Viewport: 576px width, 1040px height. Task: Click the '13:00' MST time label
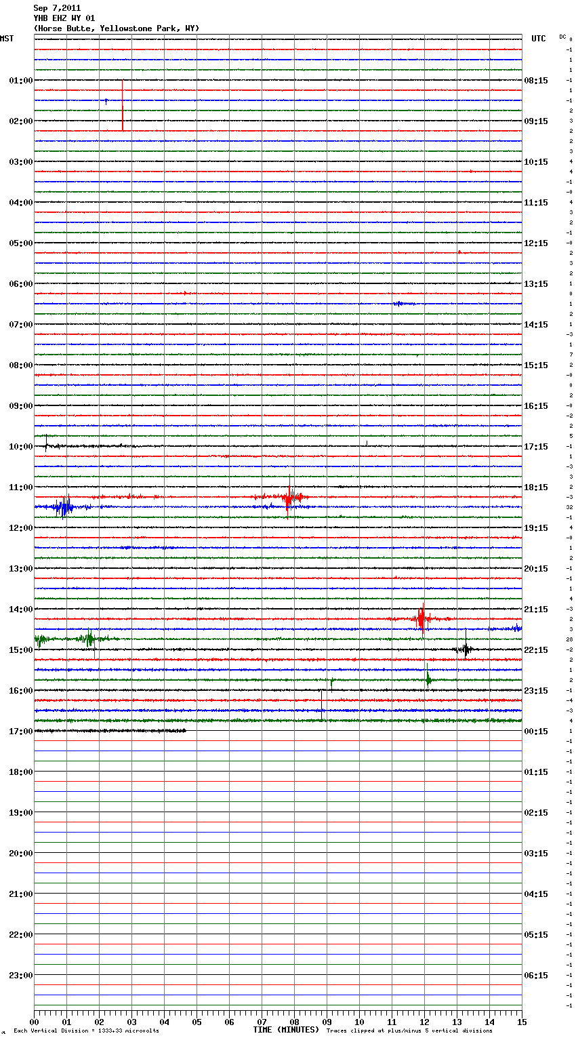click(21, 569)
